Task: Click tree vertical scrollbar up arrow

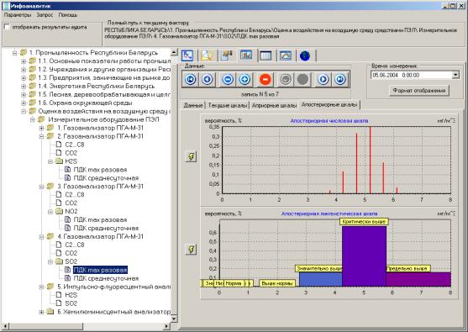Action: click(174, 53)
